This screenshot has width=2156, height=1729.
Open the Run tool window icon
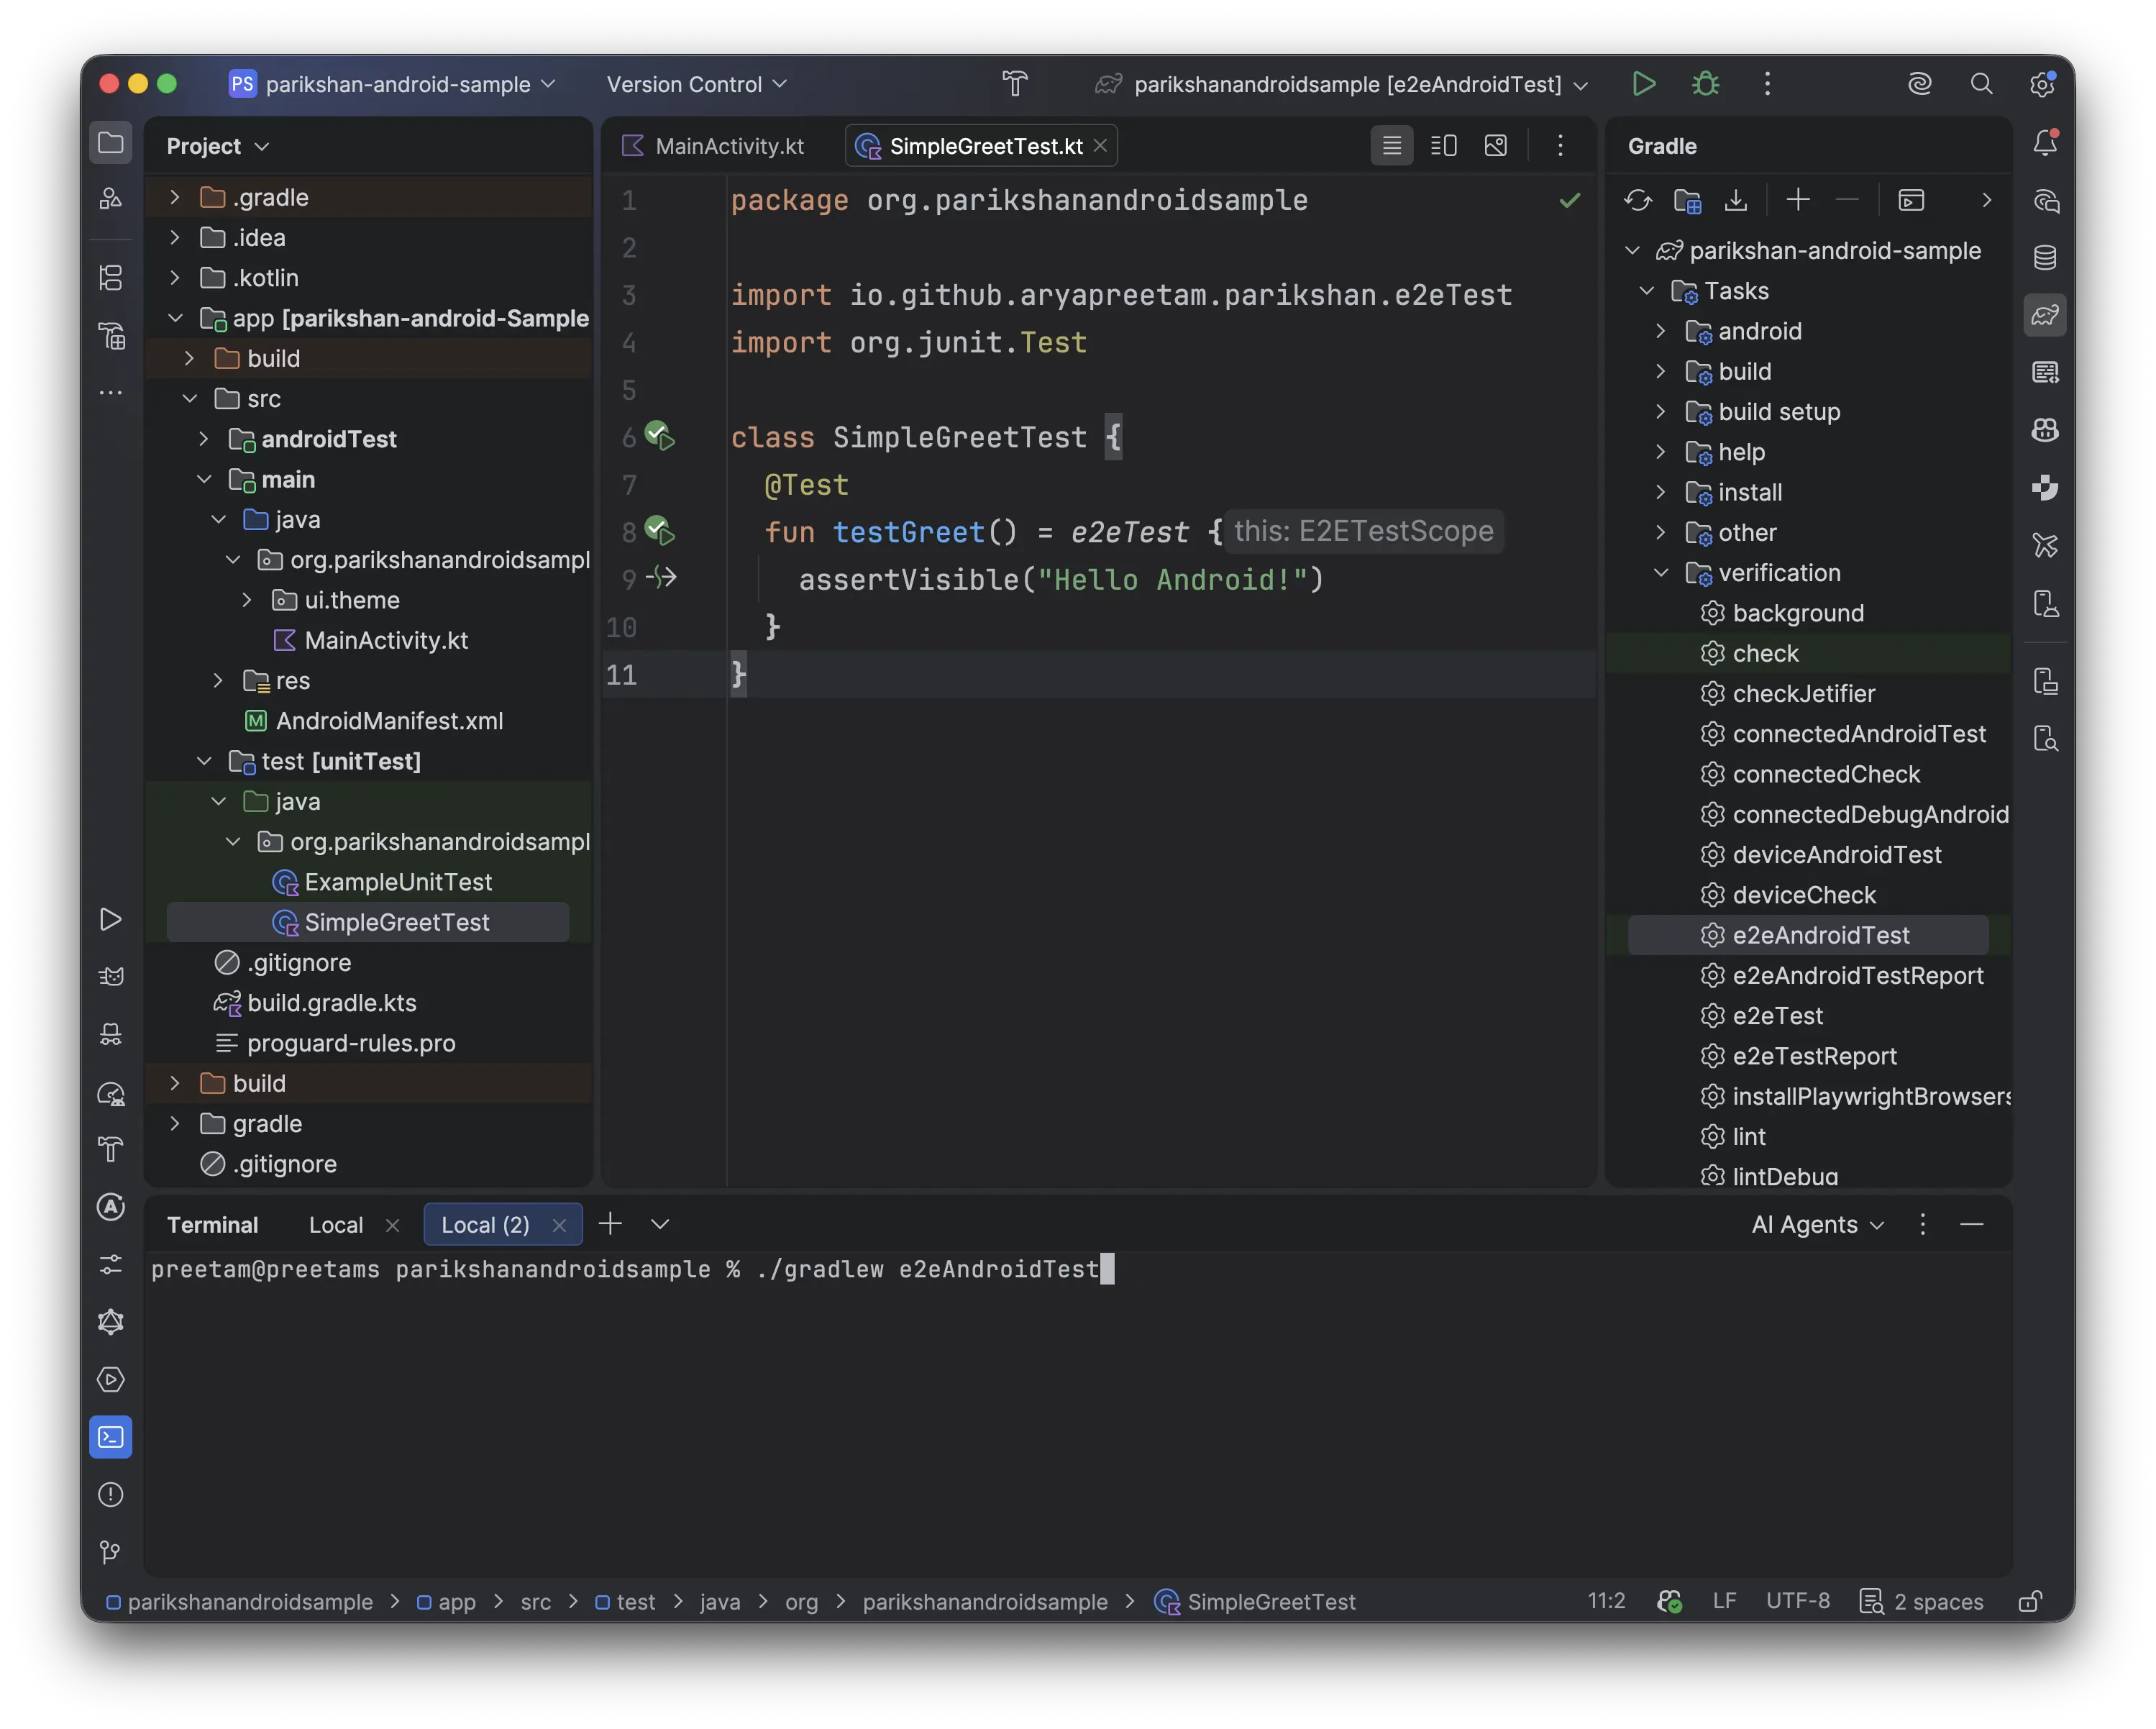point(111,919)
